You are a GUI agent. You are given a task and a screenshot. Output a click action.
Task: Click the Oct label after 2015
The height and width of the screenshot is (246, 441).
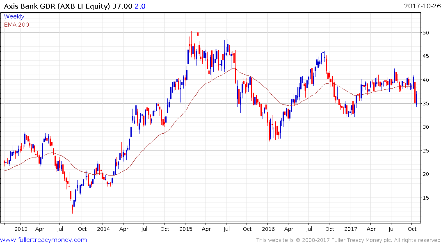click(247, 229)
